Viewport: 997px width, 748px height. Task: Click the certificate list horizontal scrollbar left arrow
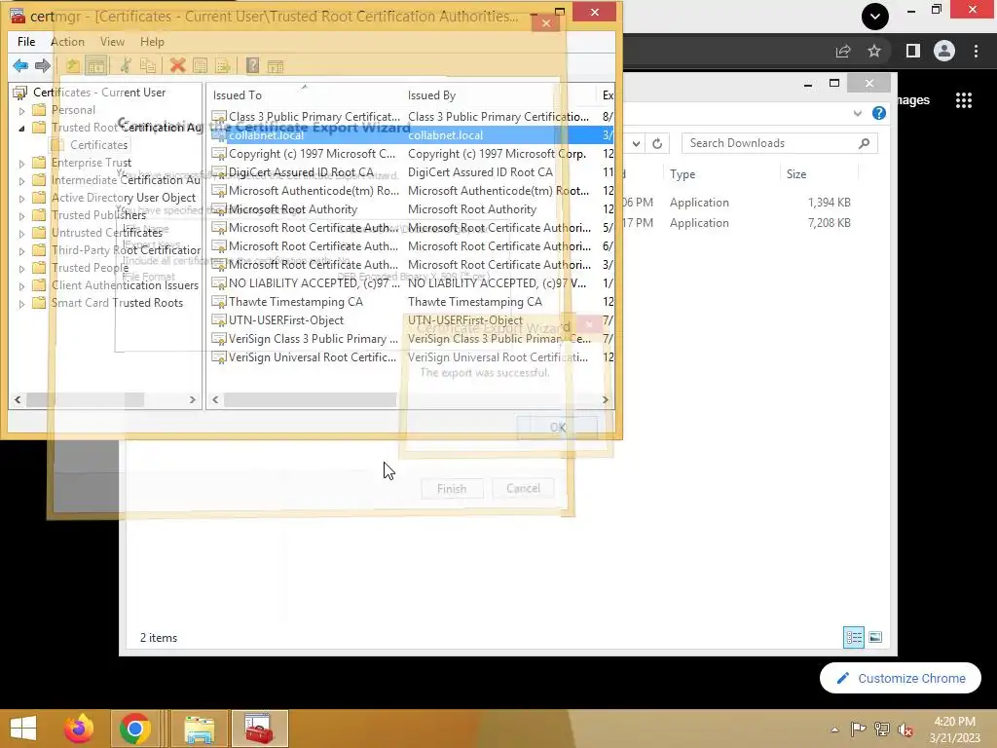(x=215, y=399)
